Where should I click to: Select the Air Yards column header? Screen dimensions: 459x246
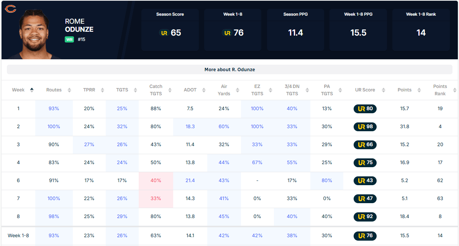click(x=224, y=90)
